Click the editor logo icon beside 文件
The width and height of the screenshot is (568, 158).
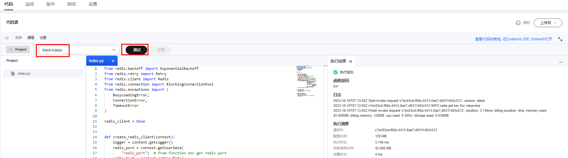(7, 38)
